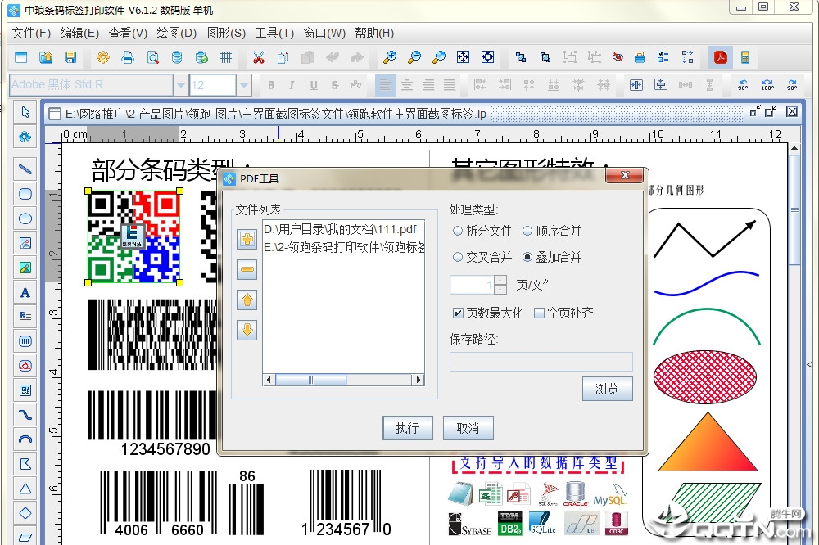819x545 pixels.
Task: Toggle bold text formatting
Action: click(x=271, y=85)
